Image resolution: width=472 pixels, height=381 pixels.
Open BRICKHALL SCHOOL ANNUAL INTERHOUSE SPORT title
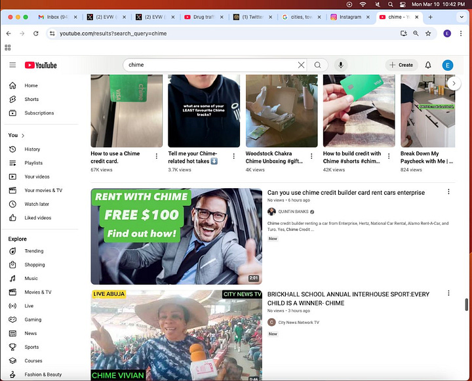[348, 298]
